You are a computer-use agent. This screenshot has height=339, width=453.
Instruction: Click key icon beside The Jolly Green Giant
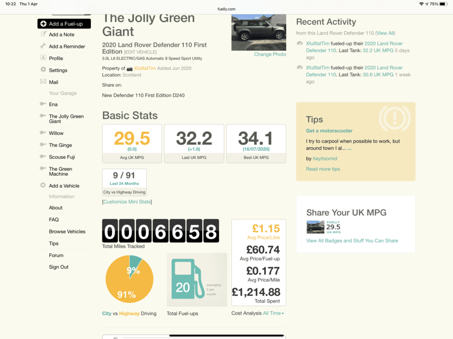pos(43,116)
